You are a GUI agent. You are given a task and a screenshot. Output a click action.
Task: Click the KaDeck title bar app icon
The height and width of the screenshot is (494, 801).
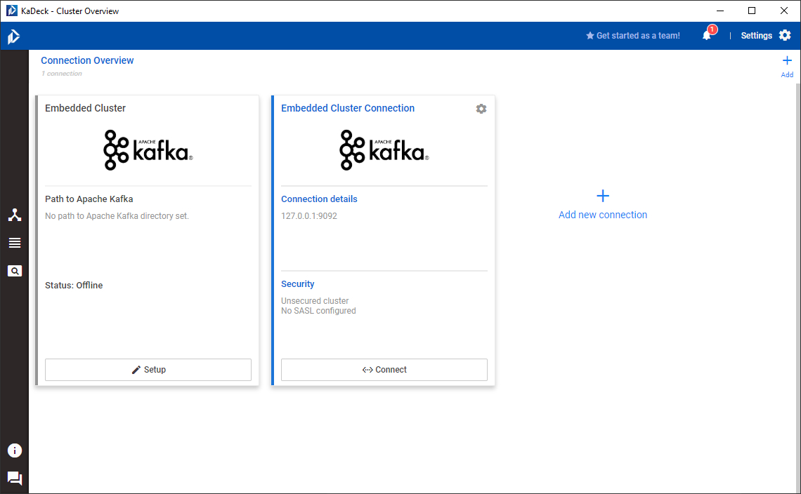click(12, 11)
